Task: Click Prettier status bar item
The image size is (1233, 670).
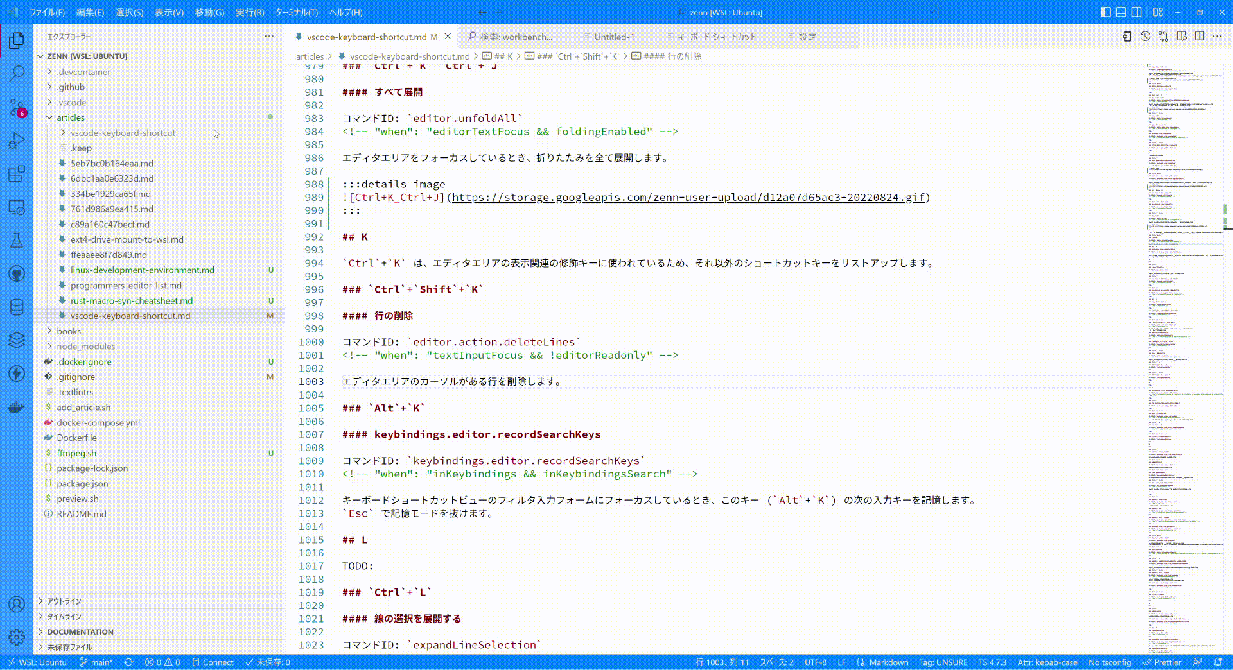Action: click(1162, 662)
